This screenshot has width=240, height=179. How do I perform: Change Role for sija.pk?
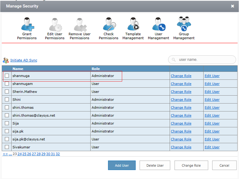(x=181, y=131)
